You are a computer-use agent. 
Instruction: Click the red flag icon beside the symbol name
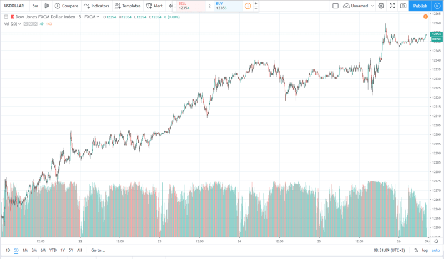coord(12,17)
